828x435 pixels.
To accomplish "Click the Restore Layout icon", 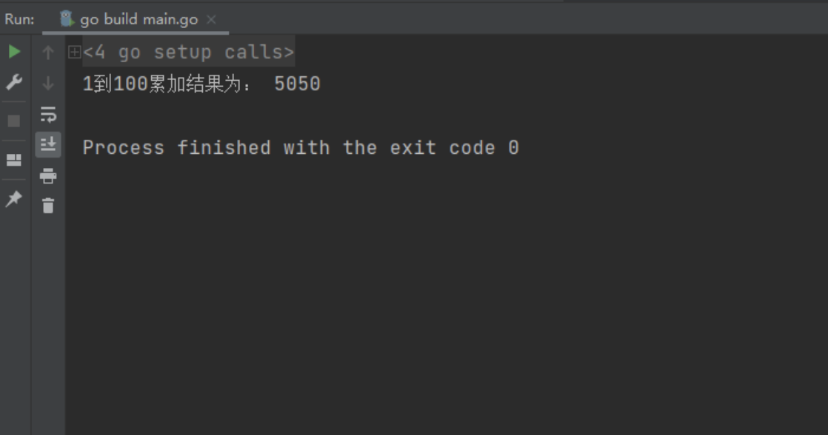I will (14, 160).
